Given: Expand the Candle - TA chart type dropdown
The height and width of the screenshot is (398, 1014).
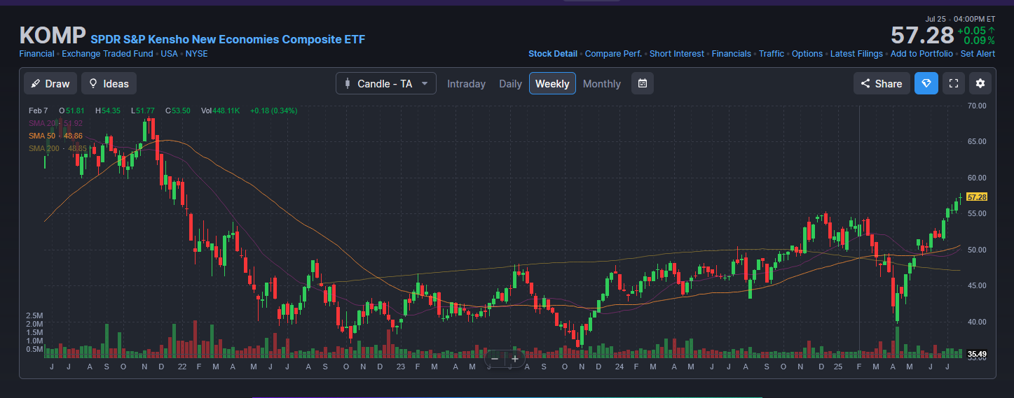Looking at the screenshot, I should (x=386, y=84).
